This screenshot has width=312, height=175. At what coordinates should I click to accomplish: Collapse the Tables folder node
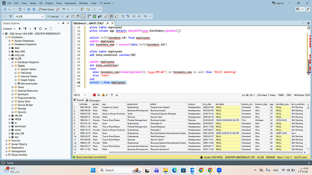12,66
